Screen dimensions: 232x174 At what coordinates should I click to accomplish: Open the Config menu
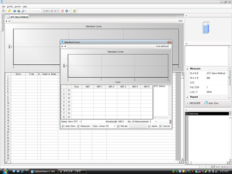pyautogui.click(x=10, y=6)
